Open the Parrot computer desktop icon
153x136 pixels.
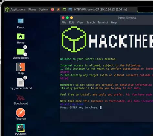[21, 24]
